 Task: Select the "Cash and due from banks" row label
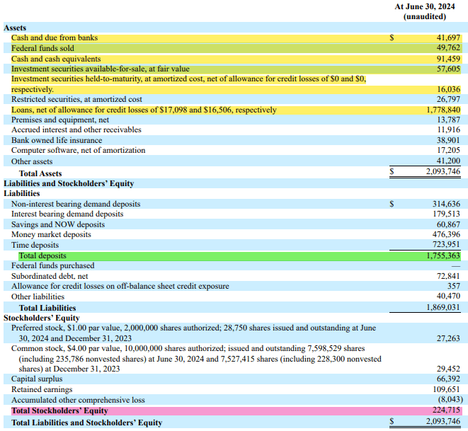(x=55, y=38)
